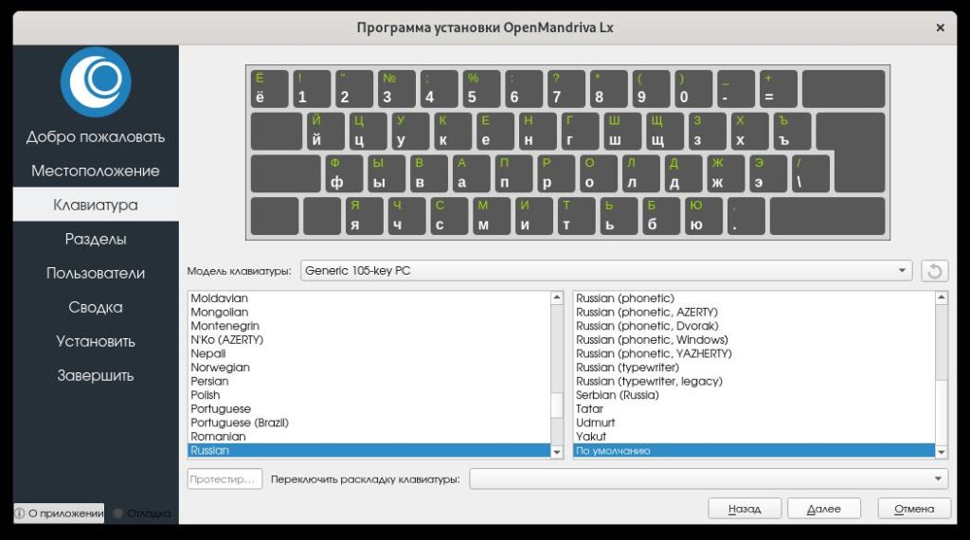Choose 'Russian (typewriter, legacy)' variant
The image size is (970, 540).
pos(754,381)
